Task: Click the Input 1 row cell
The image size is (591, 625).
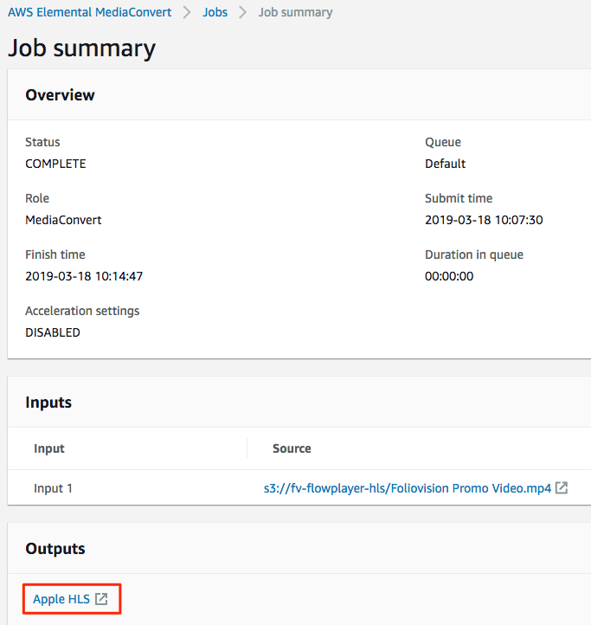Action: tap(53, 488)
